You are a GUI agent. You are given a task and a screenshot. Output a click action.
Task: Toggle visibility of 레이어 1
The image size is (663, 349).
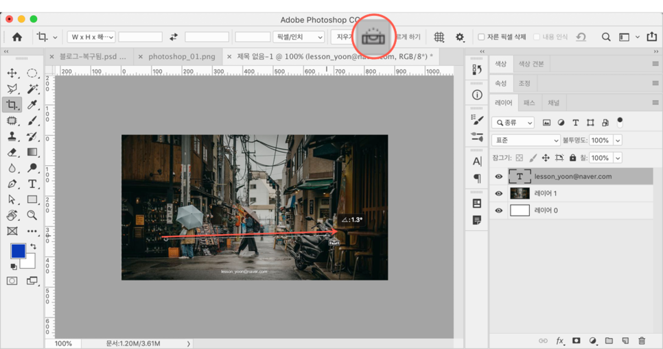tap(499, 194)
